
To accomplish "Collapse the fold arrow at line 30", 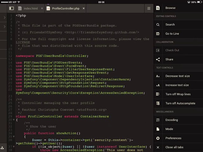I will coord(14,120).
